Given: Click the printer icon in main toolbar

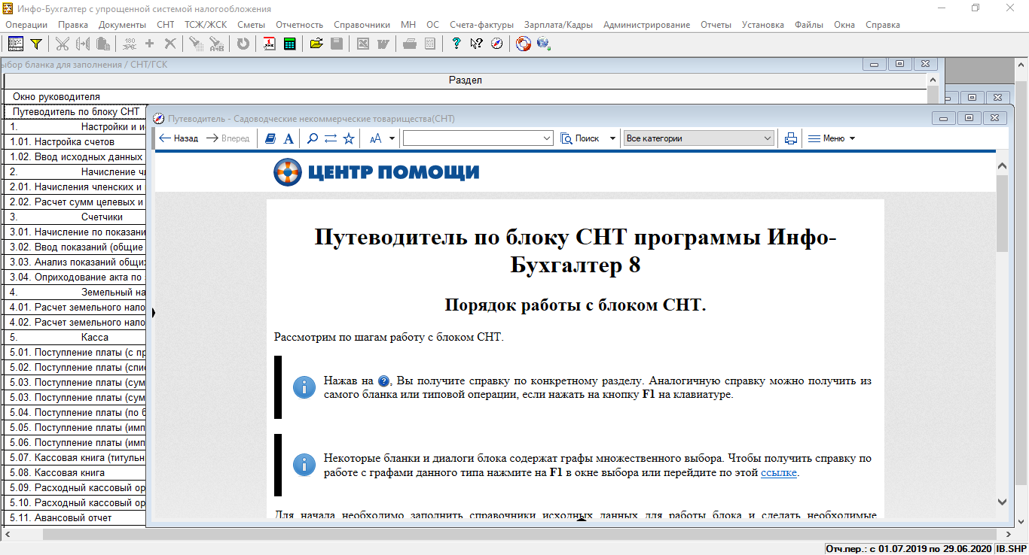Looking at the screenshot, I should [x=410, y=44].
